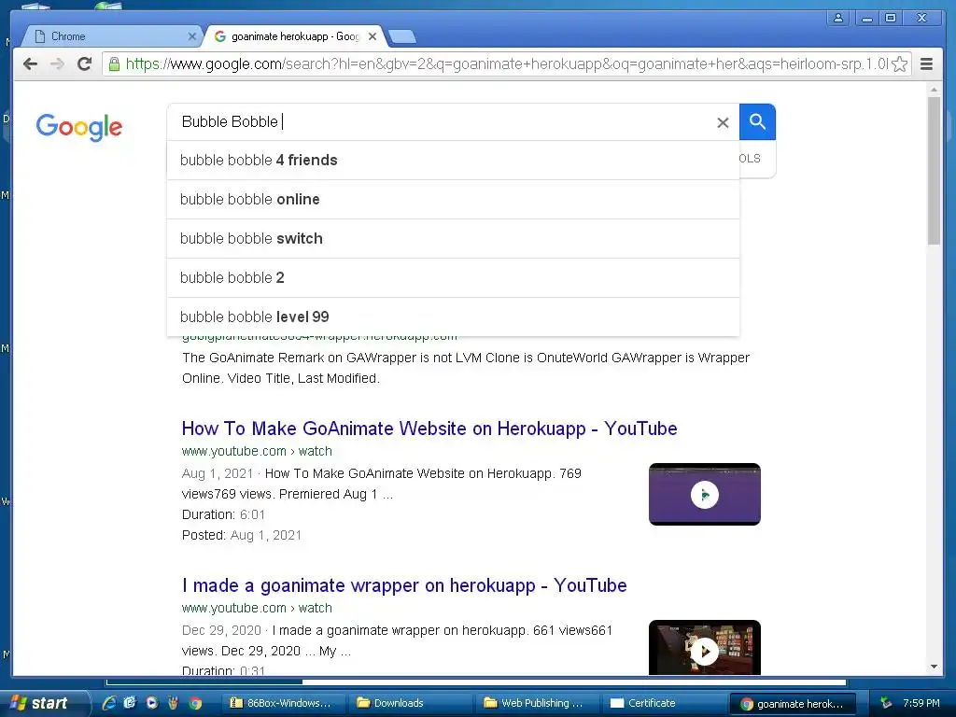Click the system tray network icon

click(x=885, y=703)
